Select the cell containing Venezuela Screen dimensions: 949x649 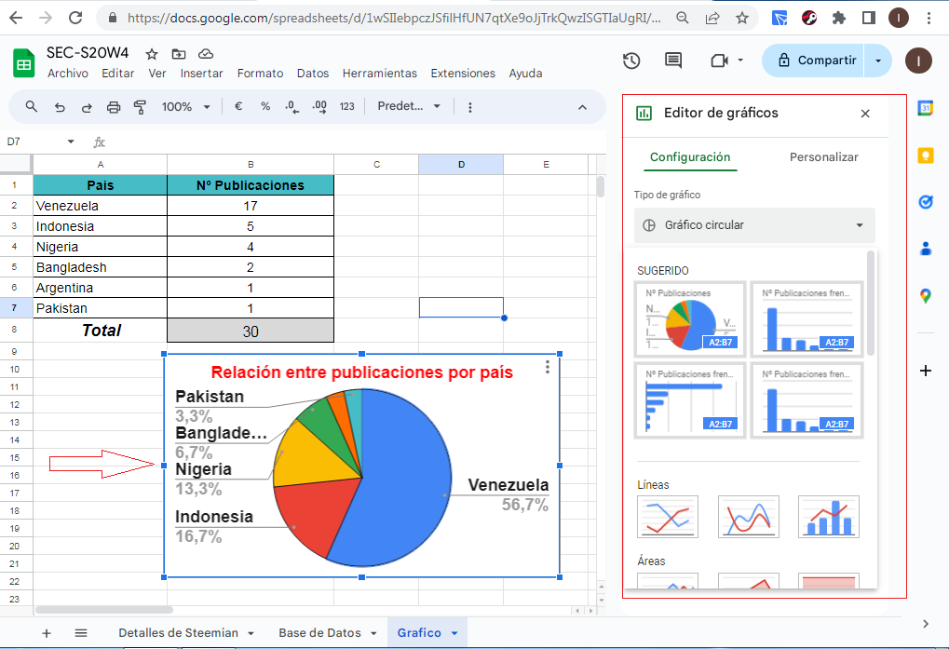point(100,206)
